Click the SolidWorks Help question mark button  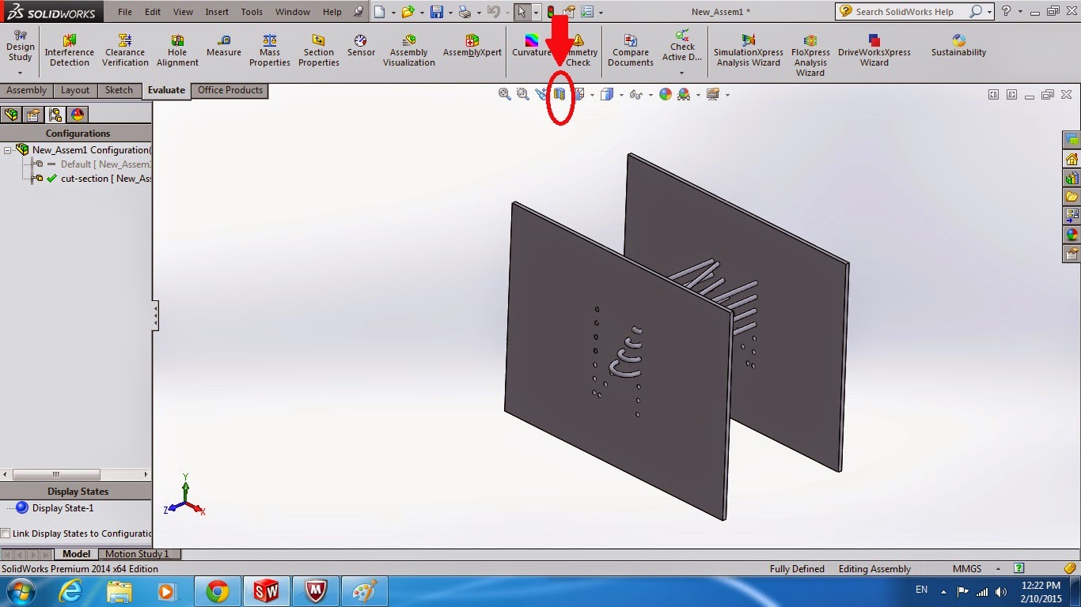pyautogui.click(x=1006, y=12)
